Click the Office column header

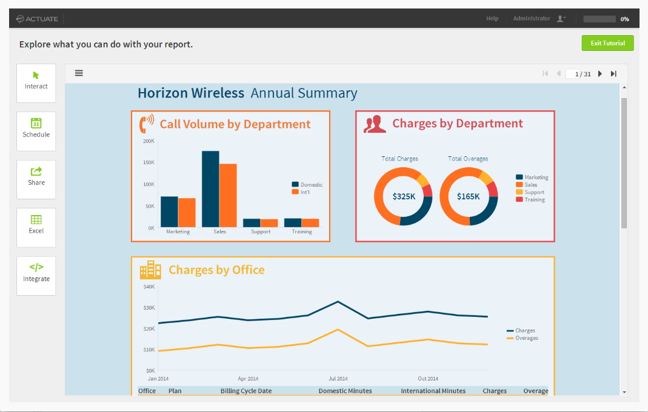[147, 391]
